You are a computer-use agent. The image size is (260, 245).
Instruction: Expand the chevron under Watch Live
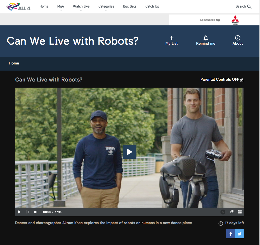81,11
